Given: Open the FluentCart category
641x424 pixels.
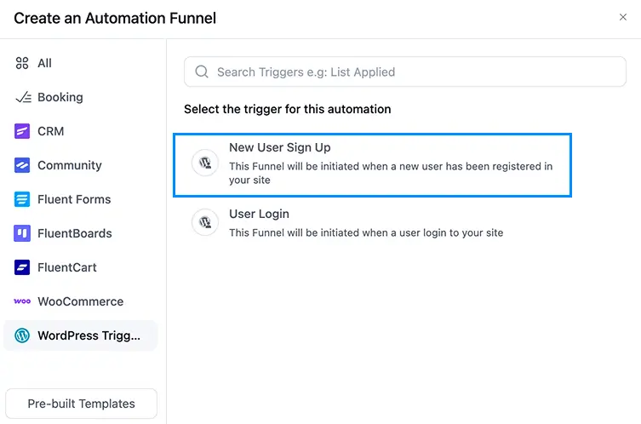Looking at the screenshot, I should pos(81,267).
